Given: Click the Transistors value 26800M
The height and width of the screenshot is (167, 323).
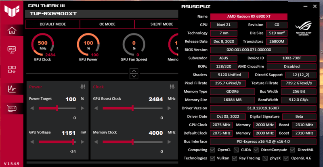Looking at the screenshot, I should tap(277, 42).
